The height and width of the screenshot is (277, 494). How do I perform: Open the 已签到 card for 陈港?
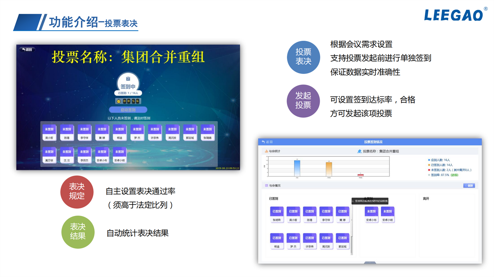click(310, 215)
